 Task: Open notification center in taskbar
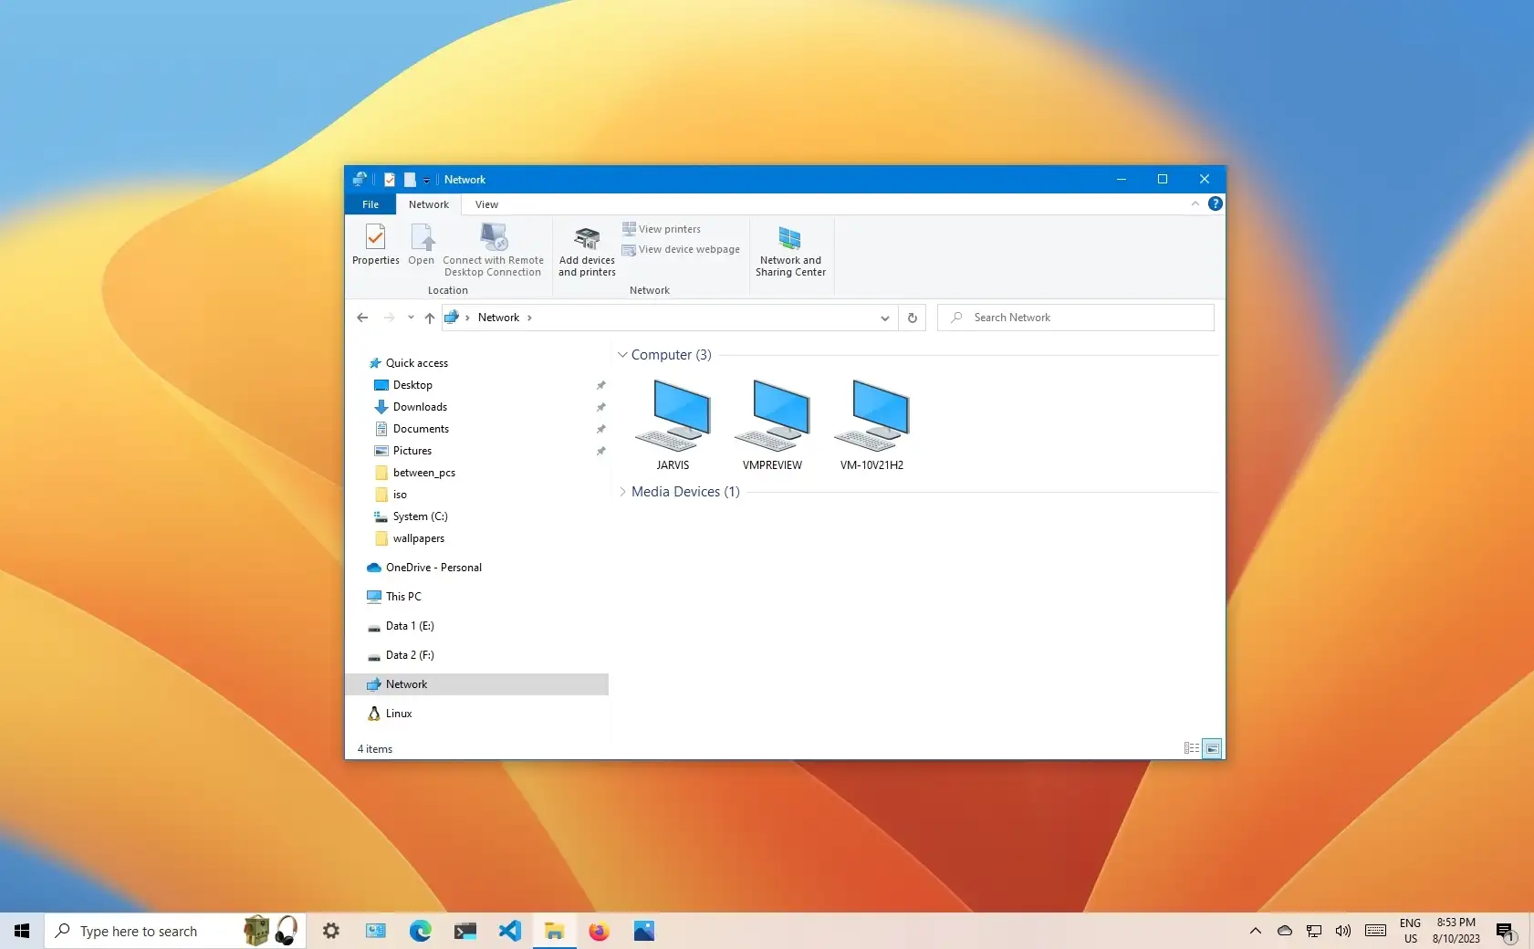click(x=1506, y=932)
